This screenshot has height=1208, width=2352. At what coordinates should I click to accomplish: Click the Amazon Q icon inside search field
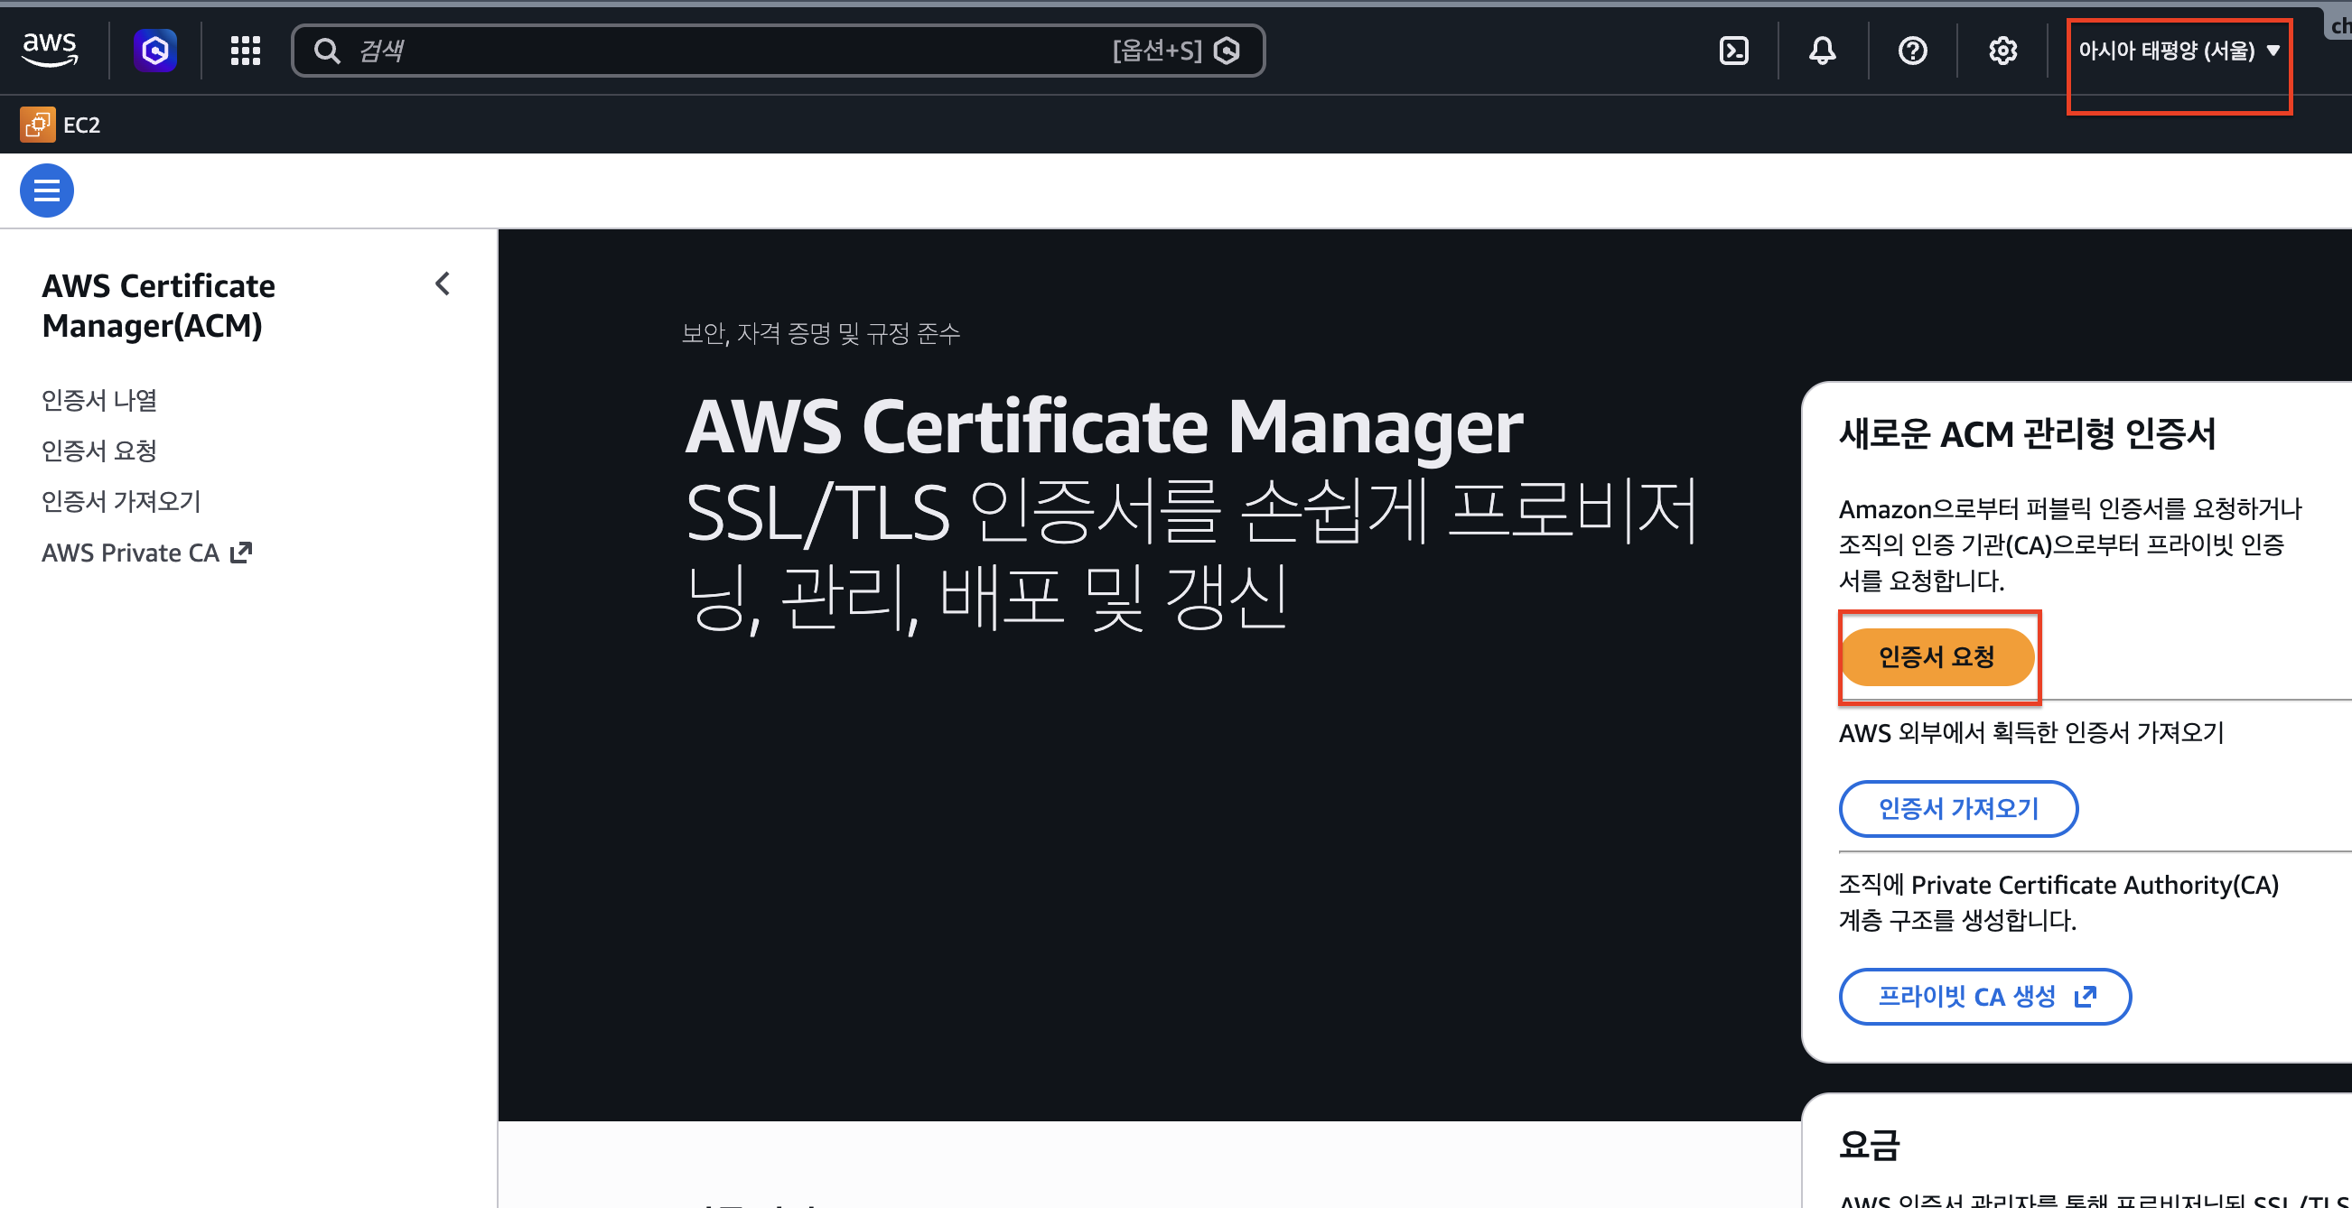[x=1227, y=51]
